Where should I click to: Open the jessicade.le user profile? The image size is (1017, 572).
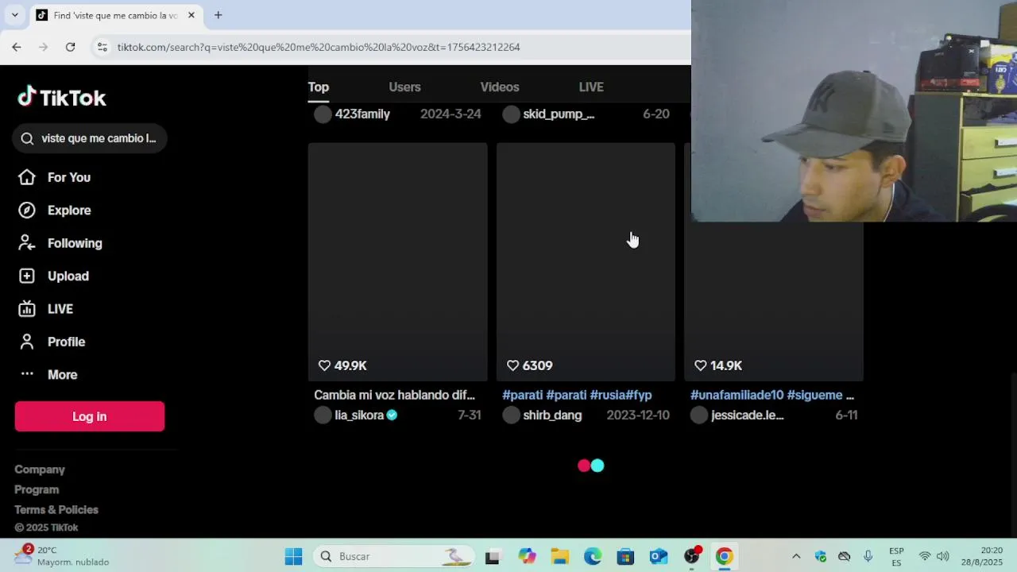tap(747, 415)
